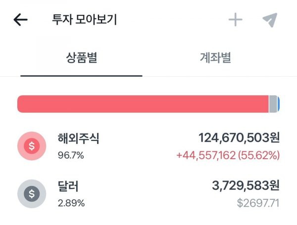Viewport: 297px width, 225px height.
Task: Tap the $2697.71 USD value
Action: (x=258, y=203)
